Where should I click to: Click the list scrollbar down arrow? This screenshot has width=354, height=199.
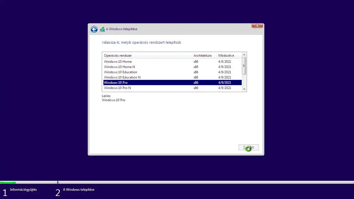pyautogui.click(x=244, y=89)
